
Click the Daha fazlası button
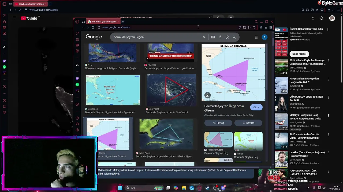(x=299, y=54)
